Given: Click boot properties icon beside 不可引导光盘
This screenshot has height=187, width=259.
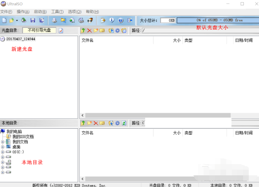Looking at the screenshot, I should [x=61, y=31].
